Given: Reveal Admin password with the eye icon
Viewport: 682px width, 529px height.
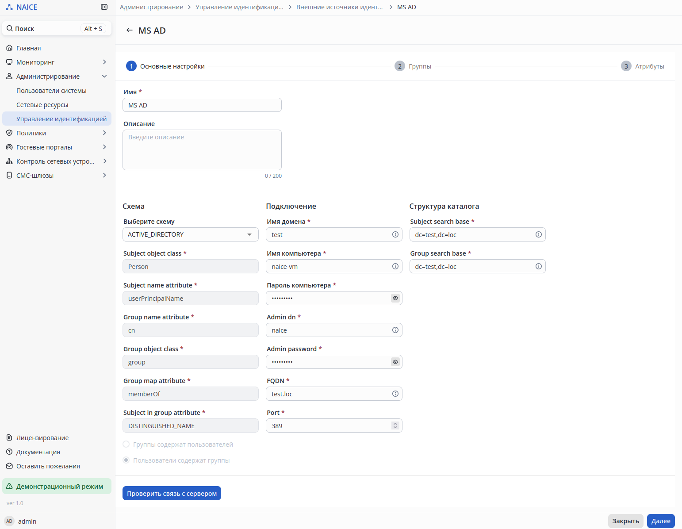Looking at the screenshot, I should pyautogui.click(x=395, y=362).
